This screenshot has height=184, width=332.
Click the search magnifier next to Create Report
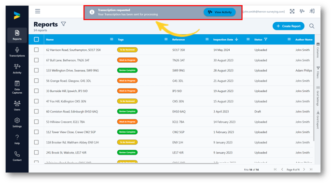click(312, 26)
